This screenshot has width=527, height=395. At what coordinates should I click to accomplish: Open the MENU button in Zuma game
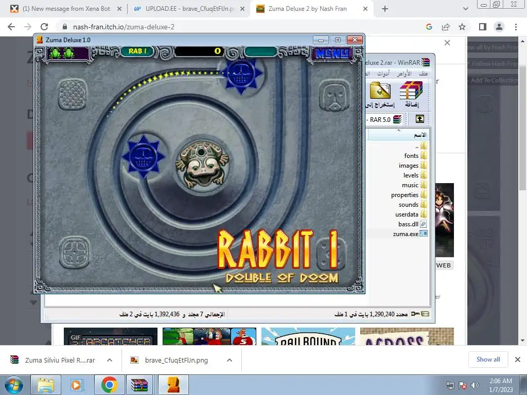point(332,53)
